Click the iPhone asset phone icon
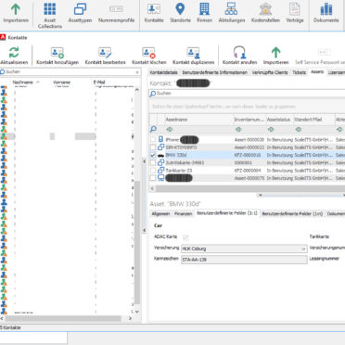Image resolution: width=345 pixels, height=345 pixels. (x=160, y=139)
